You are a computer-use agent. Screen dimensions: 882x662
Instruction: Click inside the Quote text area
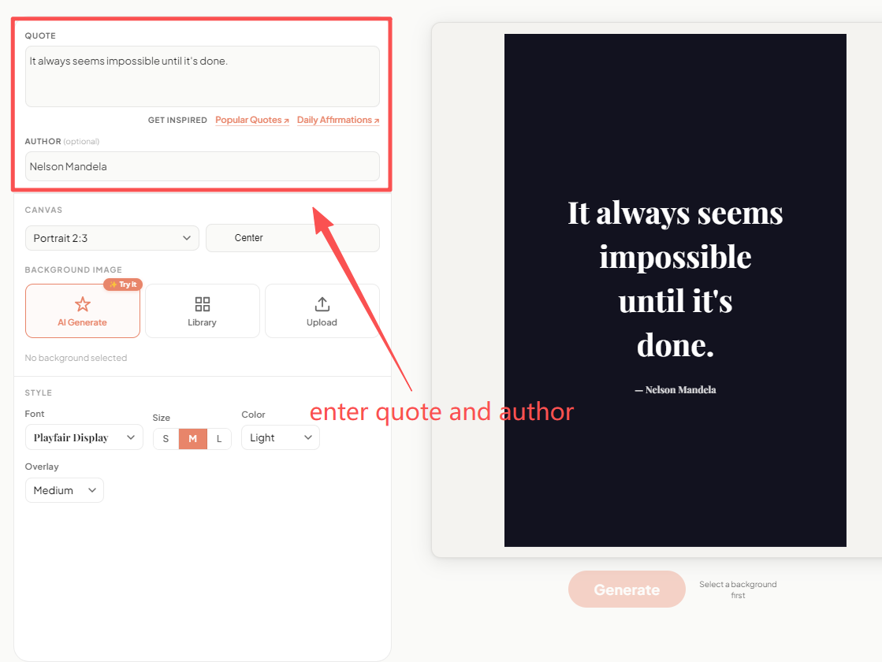[202, 75]
